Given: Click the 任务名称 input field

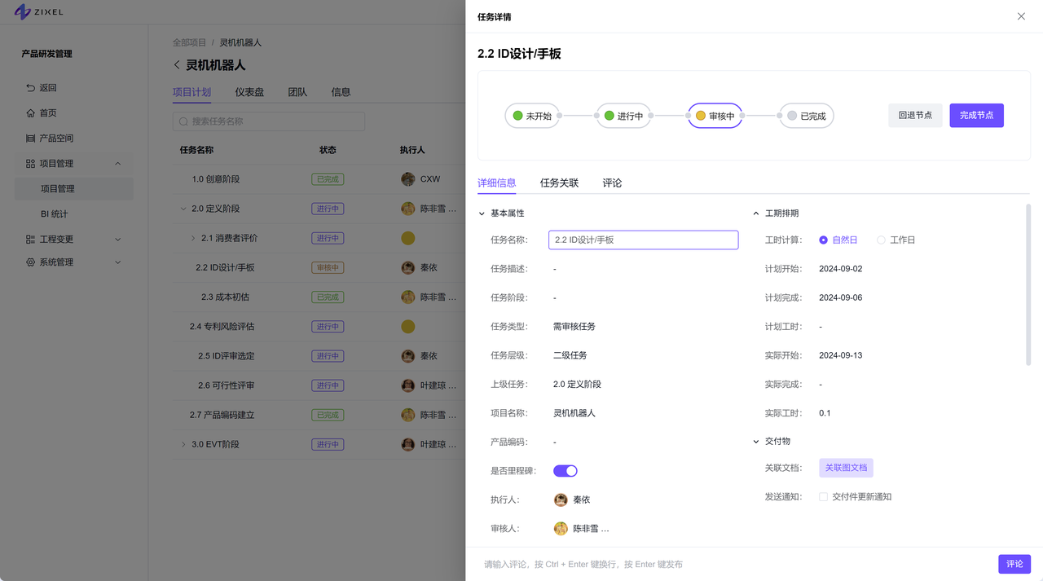Looking at the screenshot, I should (x=644, y=240).
